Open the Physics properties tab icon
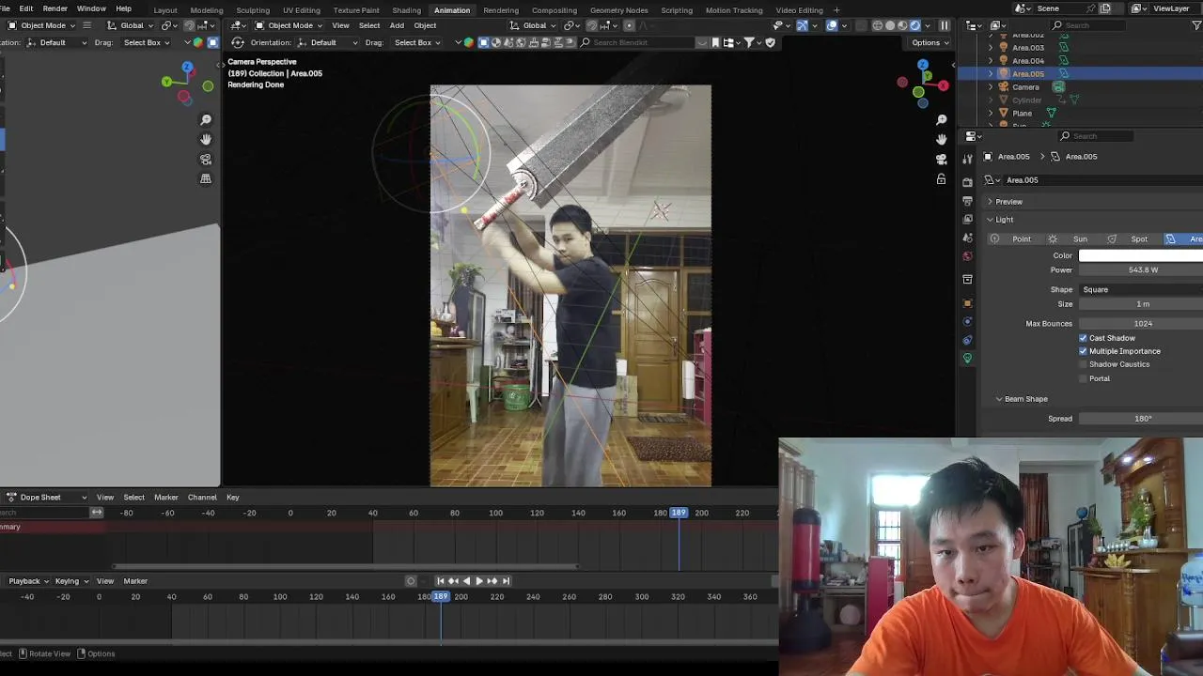Viewport: 1203px width, 676px height. pyautogui.click(x=968, y=322)
